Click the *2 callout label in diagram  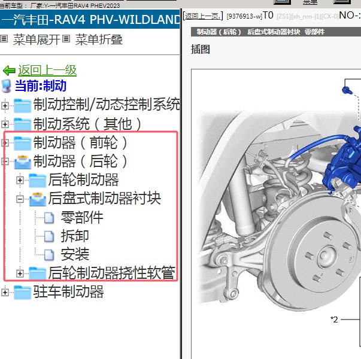pyautogui.click(x=334, y=320)
